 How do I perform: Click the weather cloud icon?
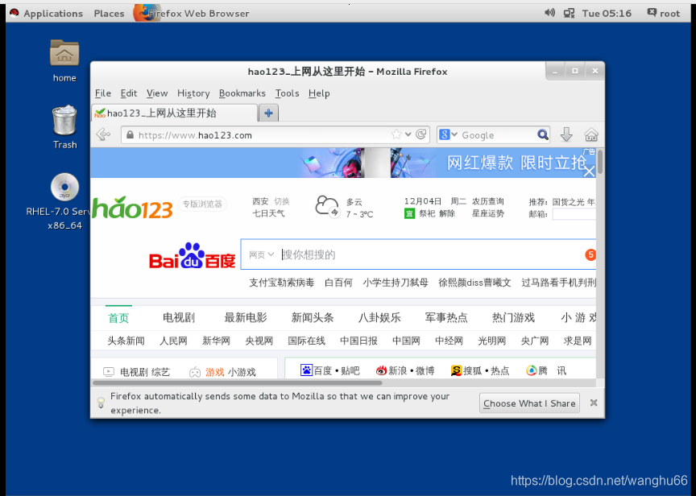tap(327, 206)
